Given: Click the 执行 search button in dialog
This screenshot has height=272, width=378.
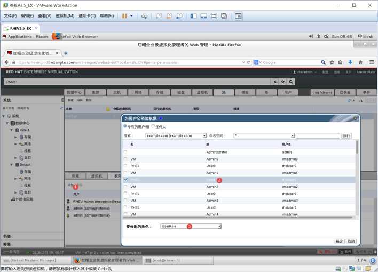Looking at the screenshot, I should (x=346, y=135).
